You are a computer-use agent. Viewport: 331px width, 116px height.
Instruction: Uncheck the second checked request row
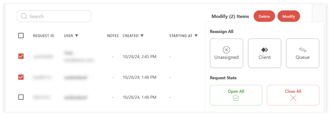tap(21, 77)
